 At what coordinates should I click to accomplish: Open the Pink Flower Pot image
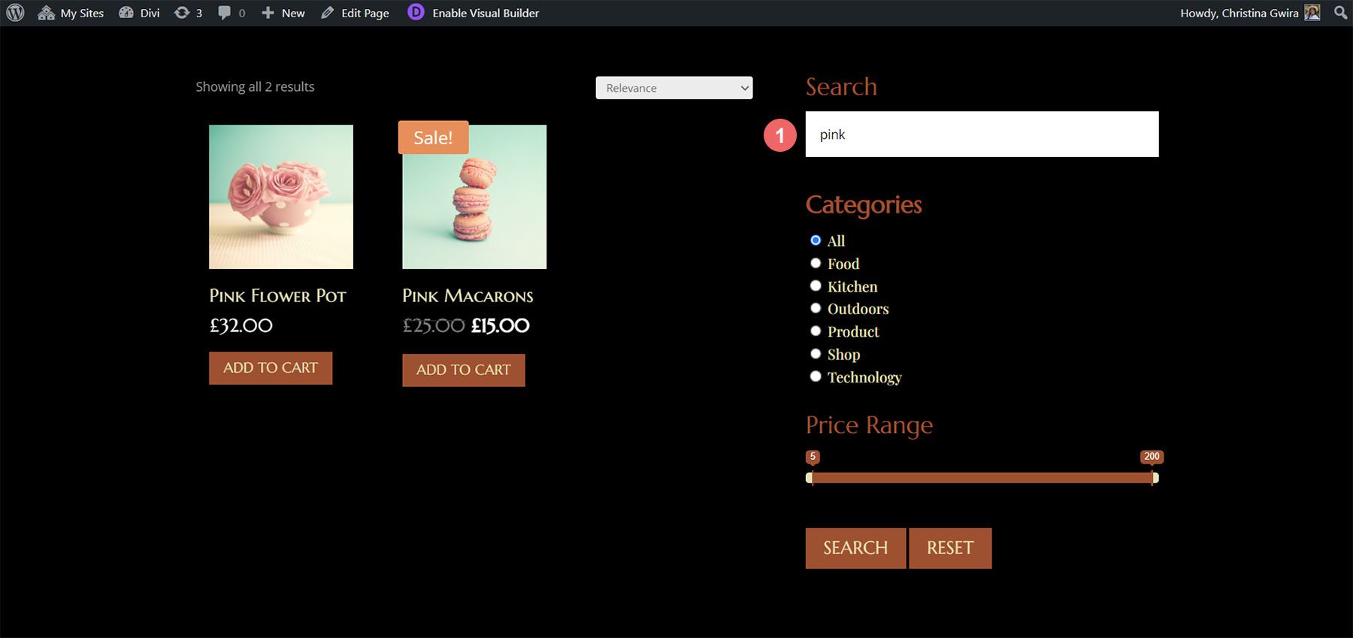click(x=281, y=197)
